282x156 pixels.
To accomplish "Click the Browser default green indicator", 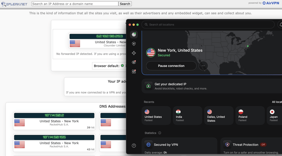I will (x=122, y=65).
